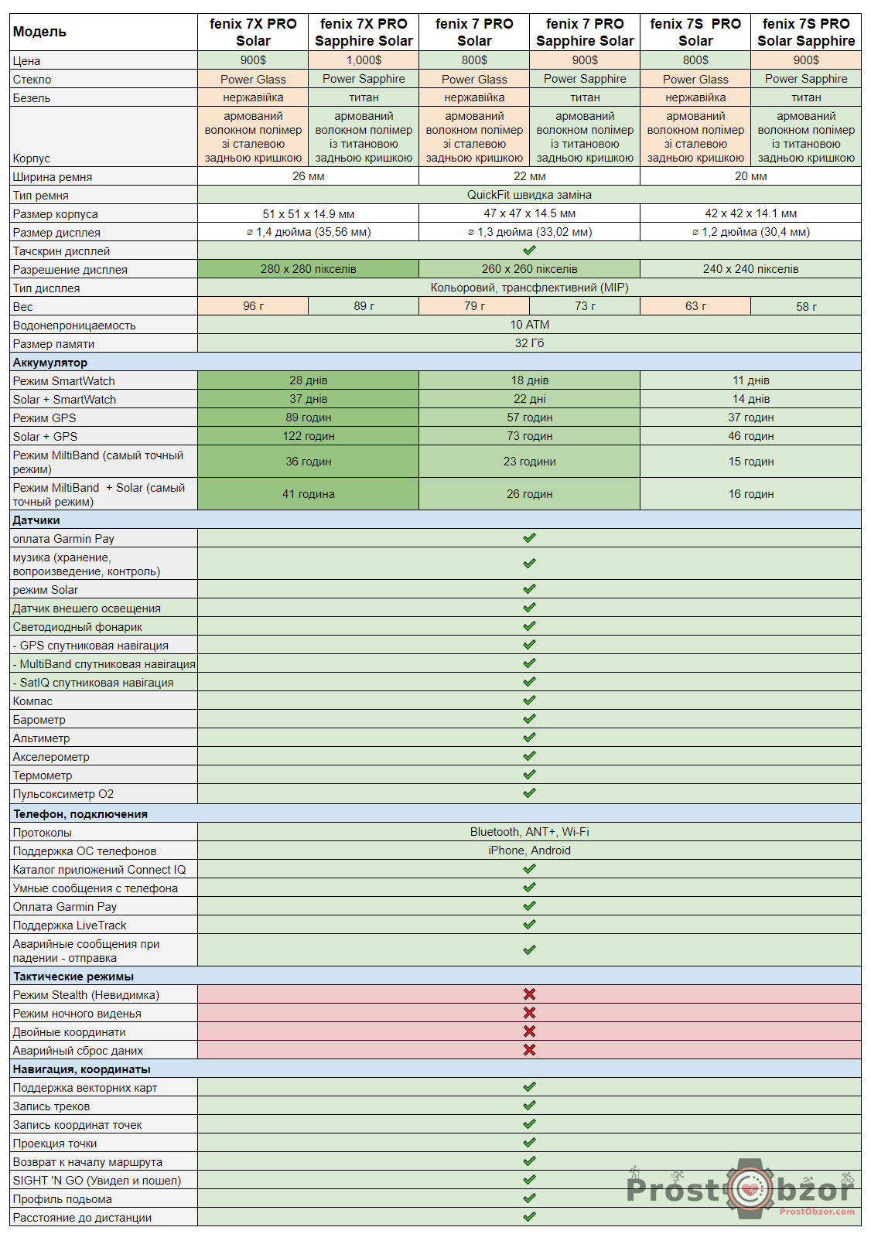Click the checkmark for SIGHT 'N GO row
This screenshot has height=1234, width=871.
point(529,1180)
